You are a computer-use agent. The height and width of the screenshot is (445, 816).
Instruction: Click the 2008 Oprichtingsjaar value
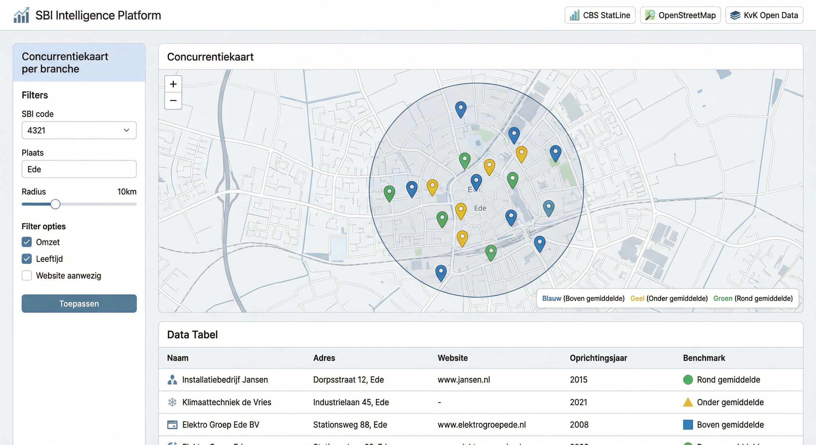point(579,424)
